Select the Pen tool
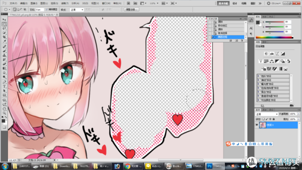The height and width of the screenshot is (170, 302). coord(4,82)
